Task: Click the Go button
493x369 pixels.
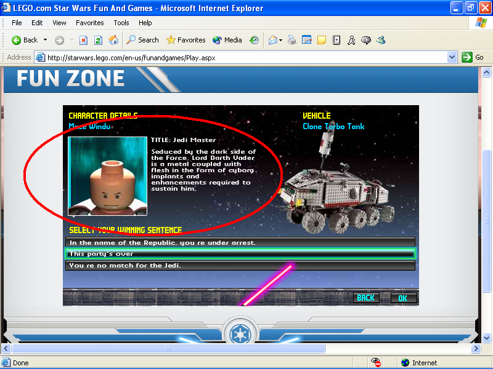Action: tap(473, 57)
